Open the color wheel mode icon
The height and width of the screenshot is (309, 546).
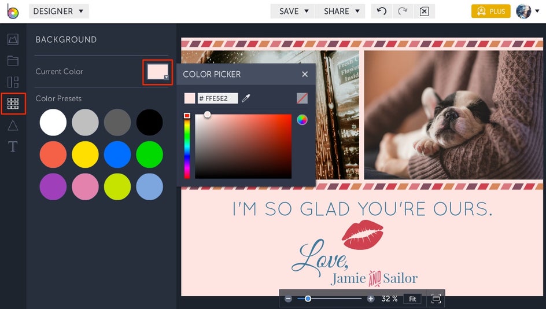(x=302, y=120)
